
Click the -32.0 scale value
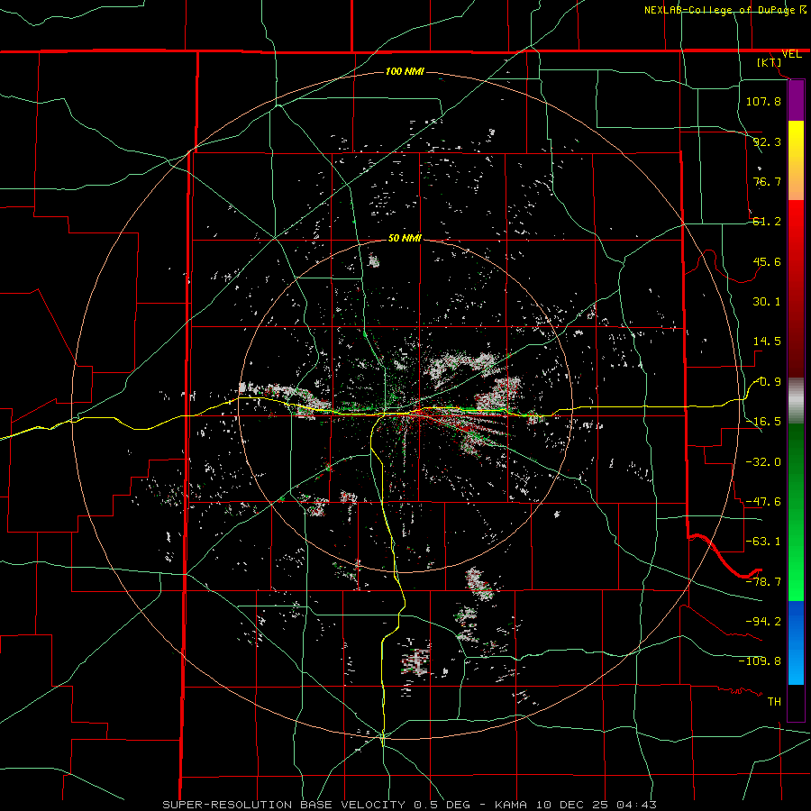coord(763,462)
